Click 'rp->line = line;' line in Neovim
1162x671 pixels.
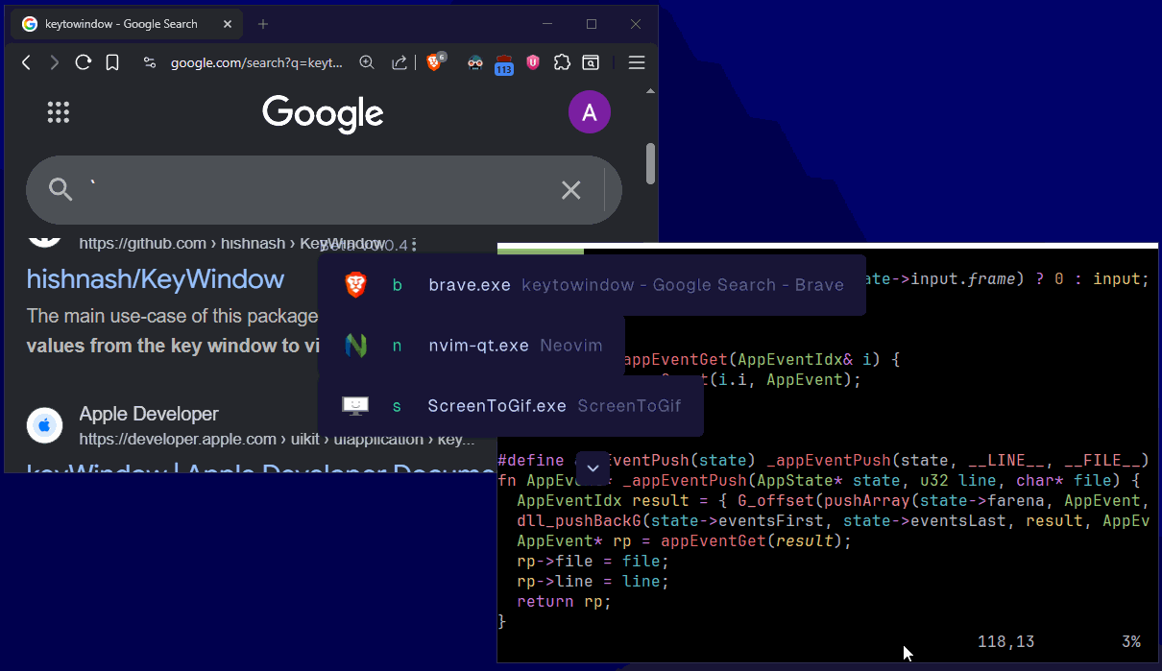[x=593, y=581]
